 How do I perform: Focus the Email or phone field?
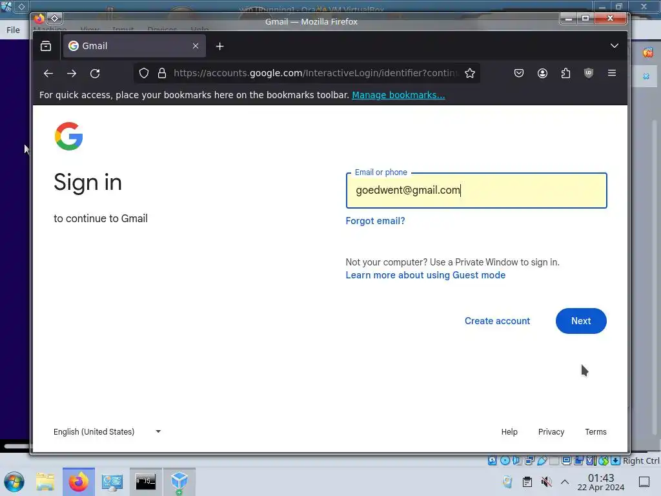pyautogui.click(x=476, y=191)
